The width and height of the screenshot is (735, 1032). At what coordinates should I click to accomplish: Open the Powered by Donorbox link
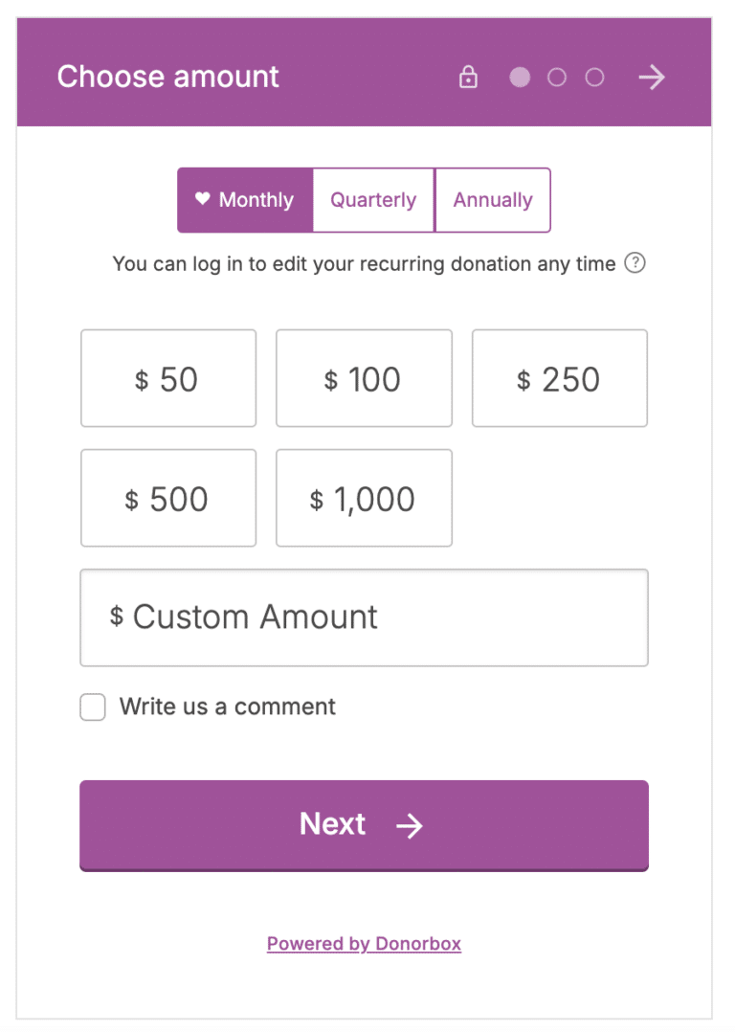(364, 943)
